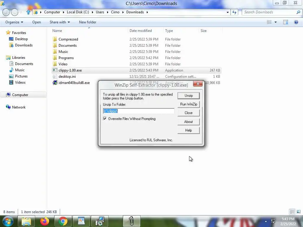
Task: Open the view options dropdown arrow
Action: (275, 22)
